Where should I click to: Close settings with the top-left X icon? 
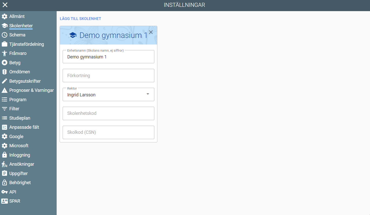[5, 5]
